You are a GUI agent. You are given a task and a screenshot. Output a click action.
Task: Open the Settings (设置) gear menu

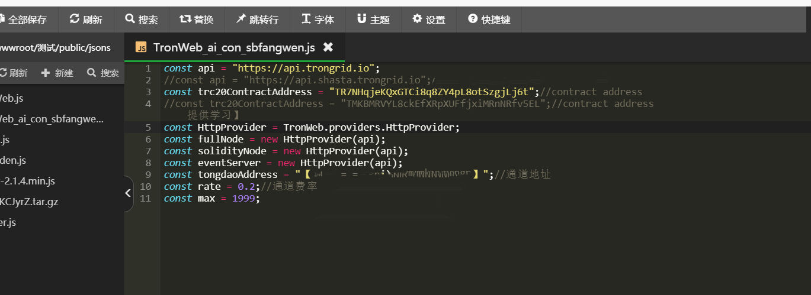coord(428,20)
